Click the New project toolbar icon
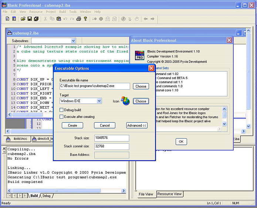 click(14, 19)
